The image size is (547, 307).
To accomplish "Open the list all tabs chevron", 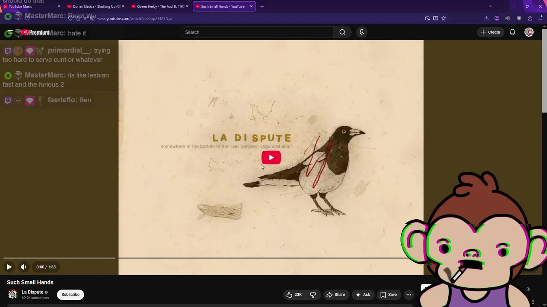I will (491, 6).
